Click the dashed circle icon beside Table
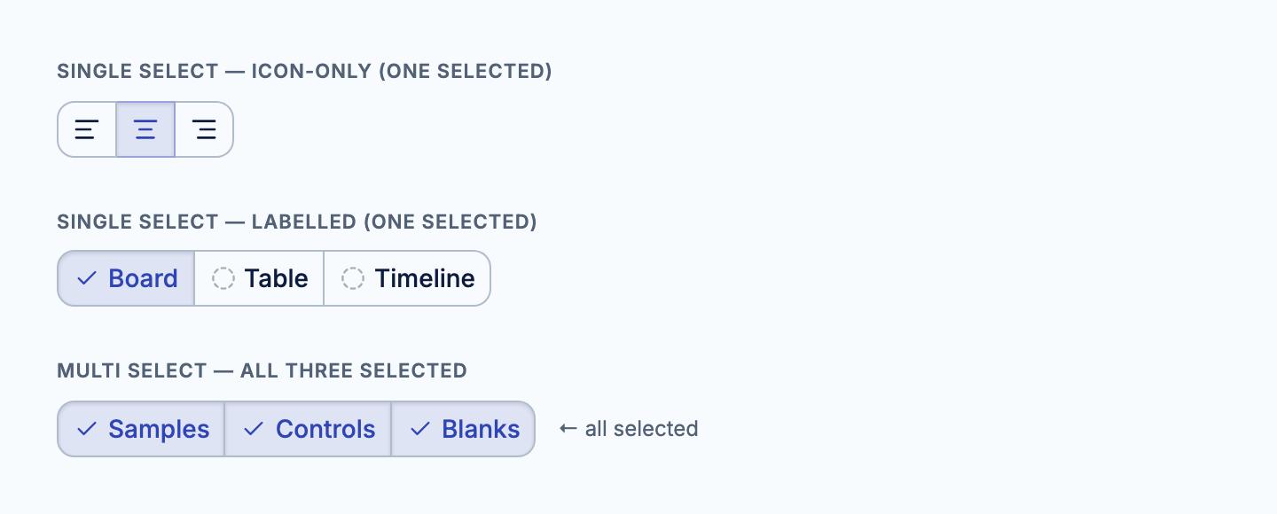Screen dimensions: 1277x514 coord(223,278)
